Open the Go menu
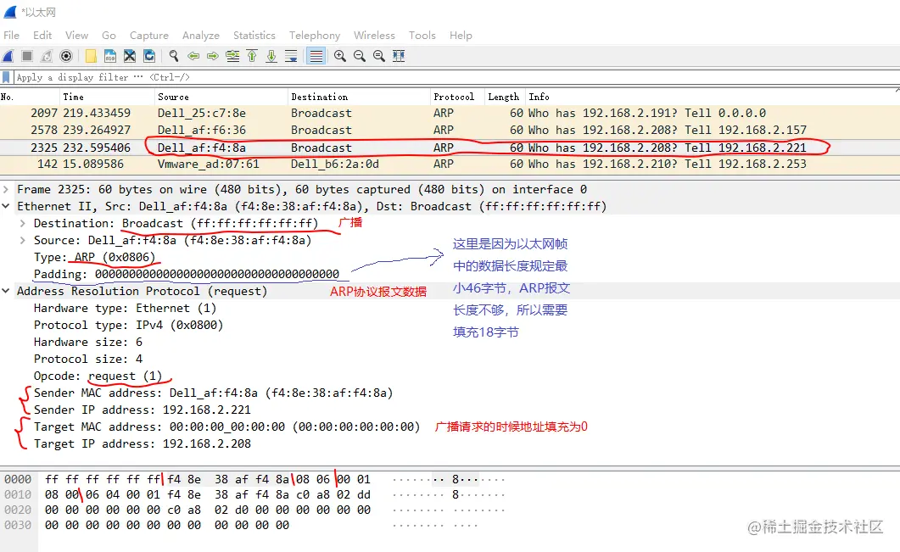Image resolution: width=900 pixels, height=552 pixels. [109, 36]
